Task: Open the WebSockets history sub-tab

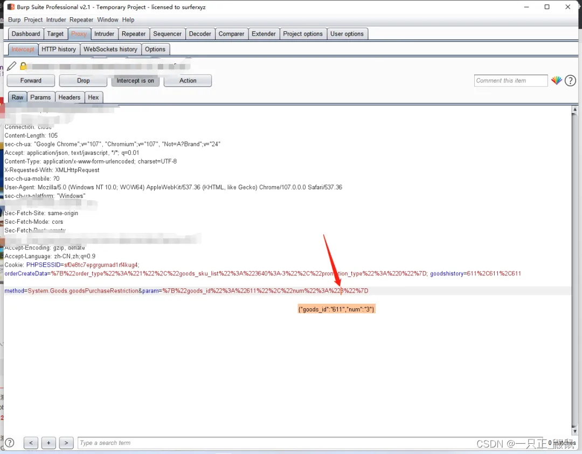Action: pos(110,49)
